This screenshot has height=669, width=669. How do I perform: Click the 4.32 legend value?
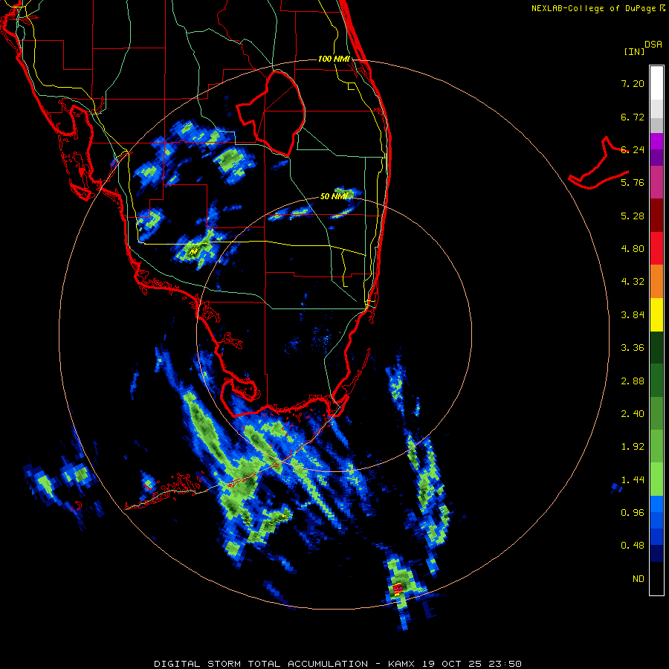point(633,282)
